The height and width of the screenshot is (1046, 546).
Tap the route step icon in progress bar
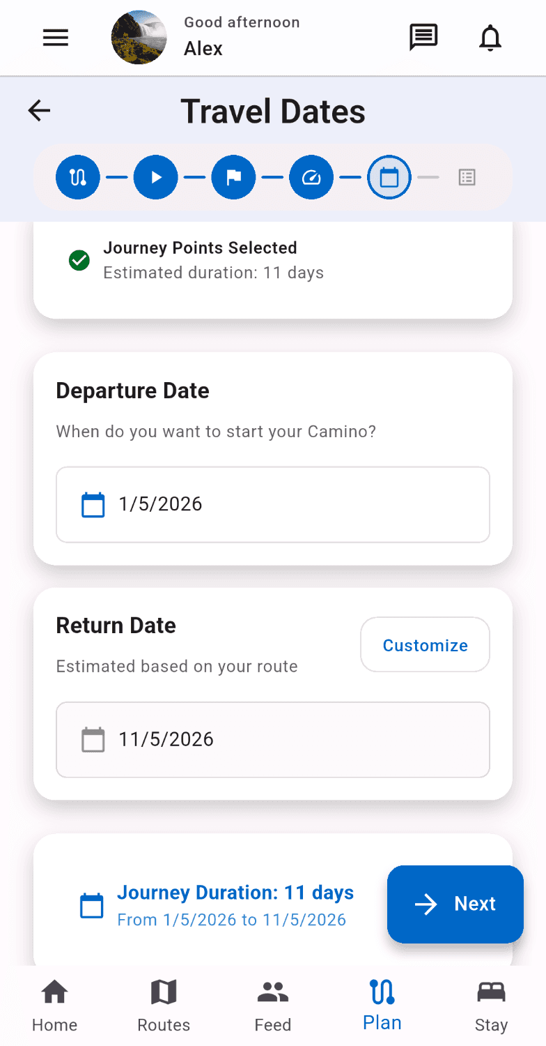click(x=78, y=177)
